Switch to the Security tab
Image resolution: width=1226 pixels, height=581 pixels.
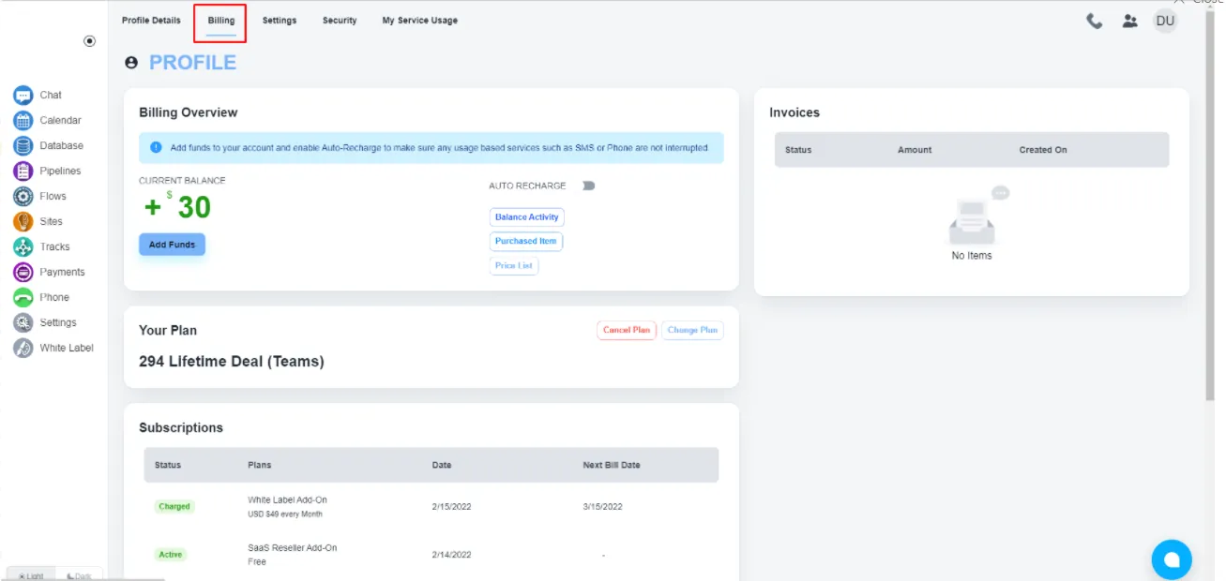pyautogui.click(x=340, y=21)
